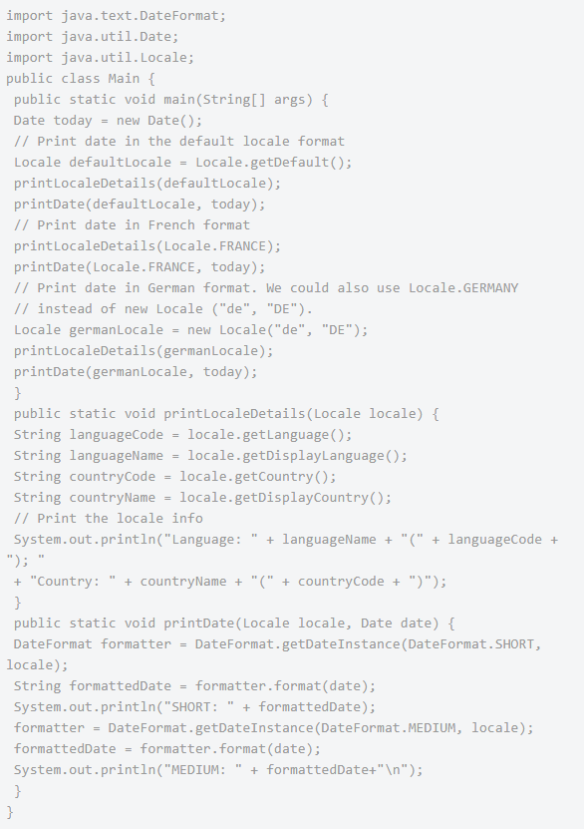Click the import java.util.Date line

coord(93,37)
